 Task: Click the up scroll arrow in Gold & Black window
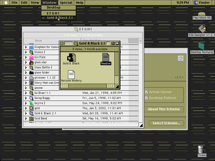pos(117,78)
